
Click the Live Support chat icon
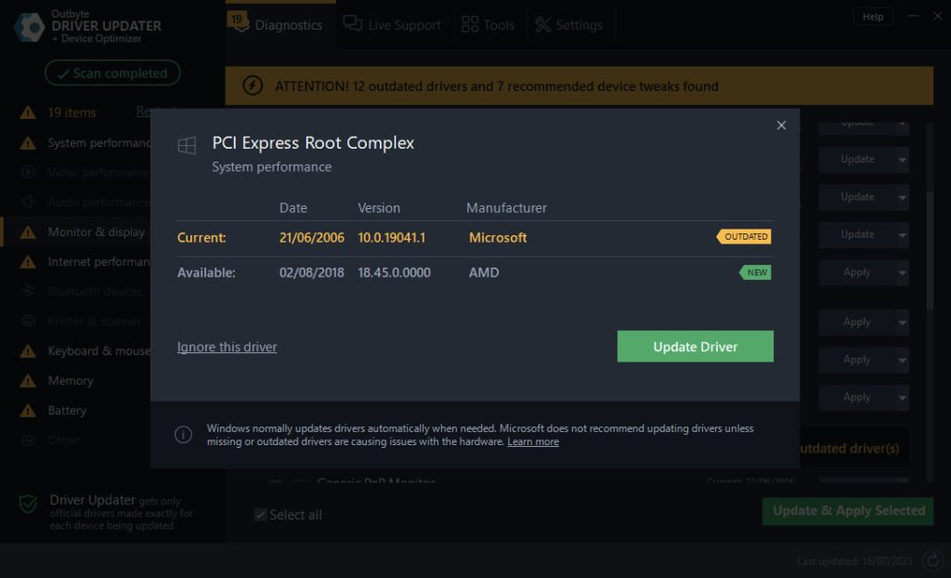point(352,23)
